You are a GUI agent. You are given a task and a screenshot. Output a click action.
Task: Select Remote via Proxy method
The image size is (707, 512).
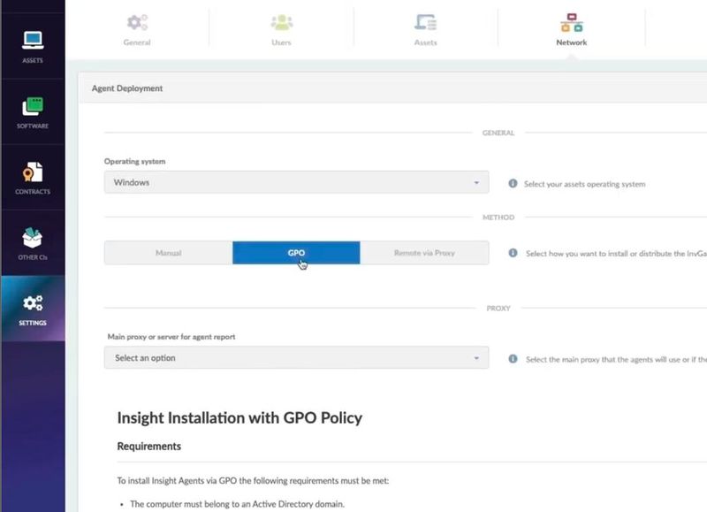coord(424,252)
